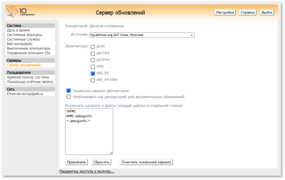
Task: Open Параметры доступа к модулю link
Action: 87,171
